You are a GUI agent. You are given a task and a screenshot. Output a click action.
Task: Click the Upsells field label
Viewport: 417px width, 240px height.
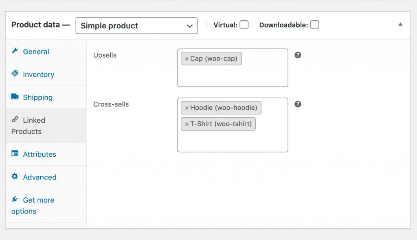click(105, 55)
